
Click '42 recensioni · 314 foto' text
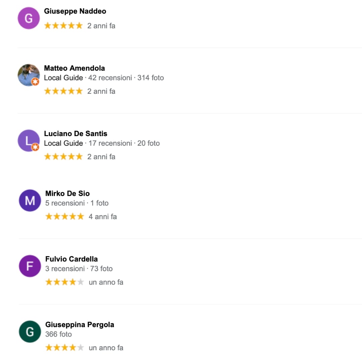pyautogui.click(x=126, y=78)
